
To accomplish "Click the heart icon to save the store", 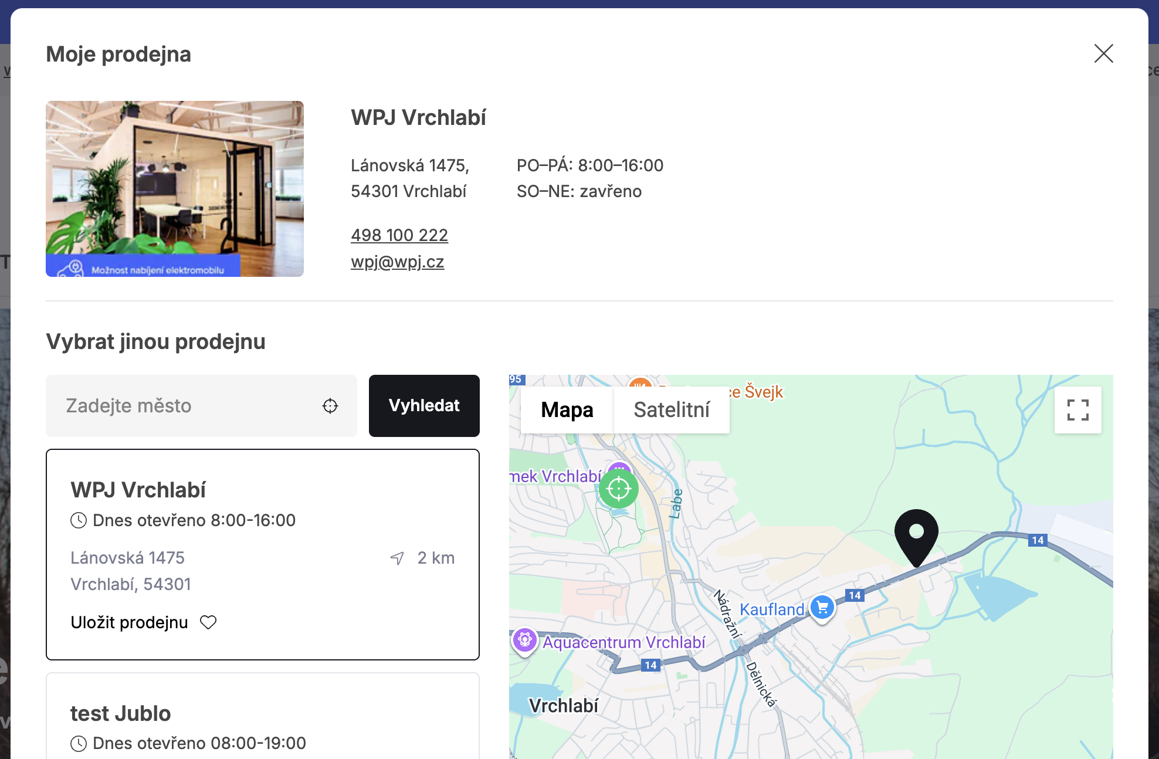I will [208, 622].
